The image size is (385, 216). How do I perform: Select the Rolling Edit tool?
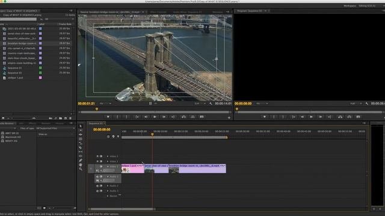[81, 139]
